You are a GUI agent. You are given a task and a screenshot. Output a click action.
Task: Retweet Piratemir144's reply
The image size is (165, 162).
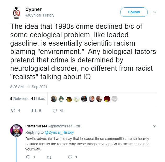click(49, 157)
